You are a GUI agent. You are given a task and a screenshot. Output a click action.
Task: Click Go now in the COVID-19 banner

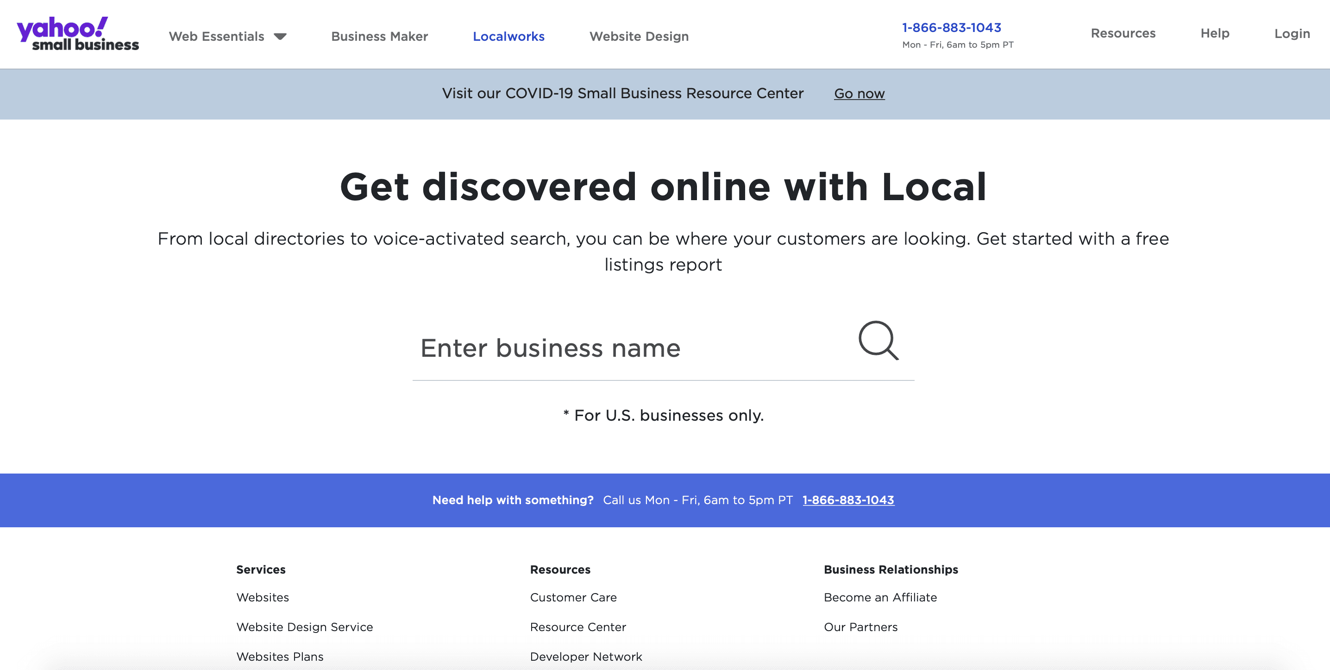[859, 94]
